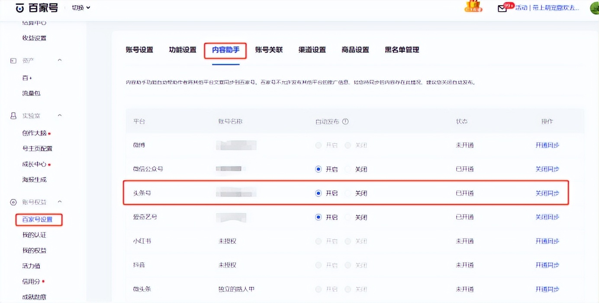The height and width of the screenshot is (303, 599).
Task: Switch to the 账号设置 tab
Action: [x=139, y=50]
